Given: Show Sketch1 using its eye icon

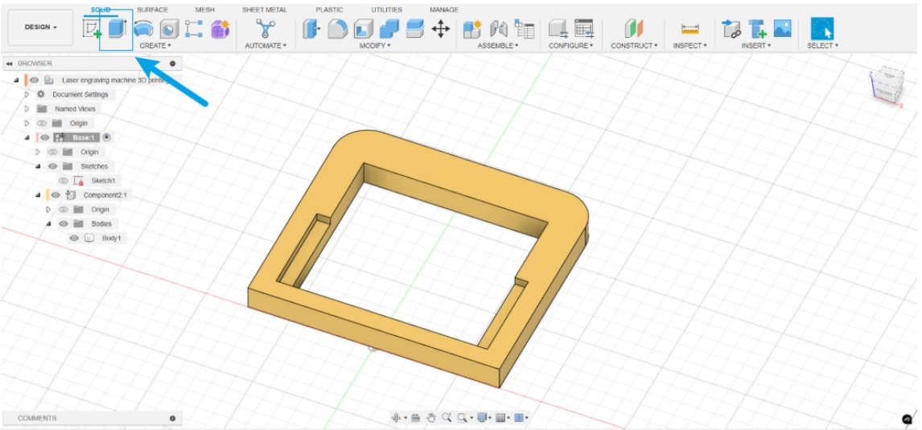Looking at the screenshot, I should coord(64,180).
